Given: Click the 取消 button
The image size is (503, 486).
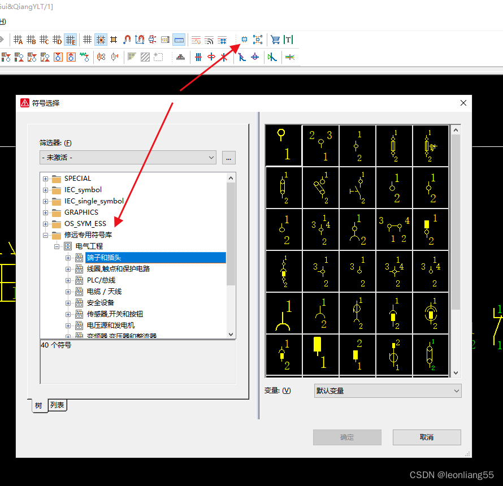Looking at the screenshot, I should coord(427,437).
